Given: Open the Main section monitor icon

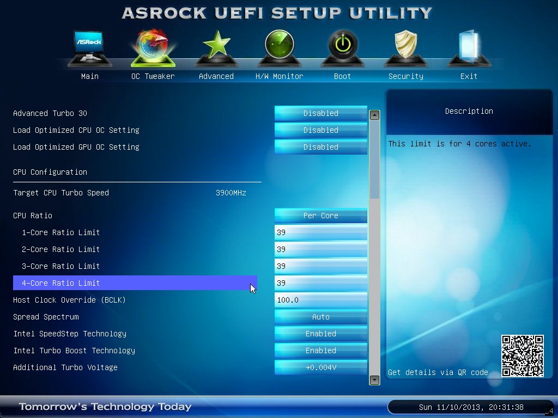Looking at the screenshot, I should [x=90, y=48].
